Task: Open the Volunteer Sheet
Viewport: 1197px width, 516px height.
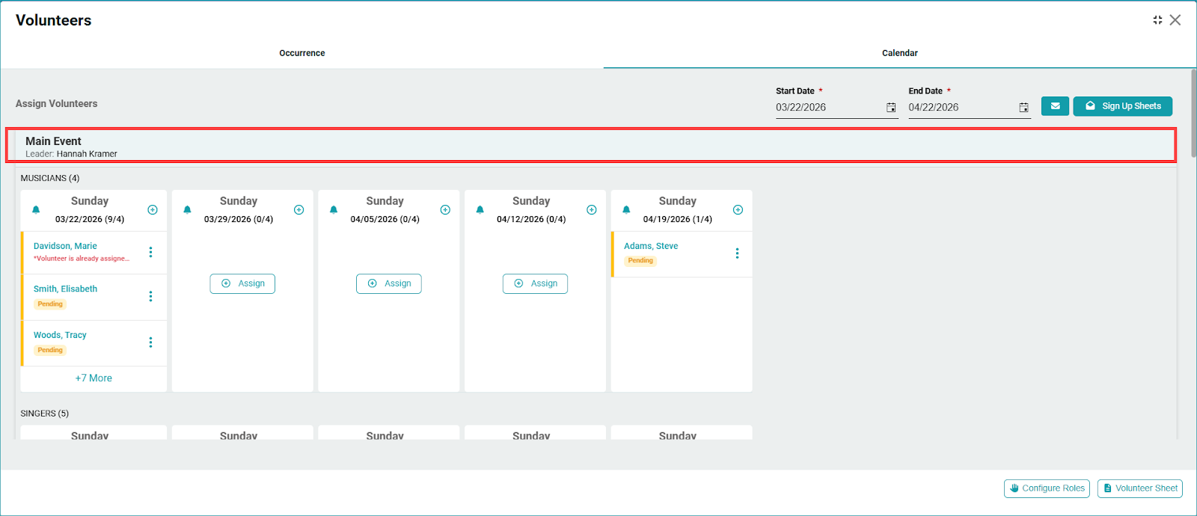Action: 1139,488
